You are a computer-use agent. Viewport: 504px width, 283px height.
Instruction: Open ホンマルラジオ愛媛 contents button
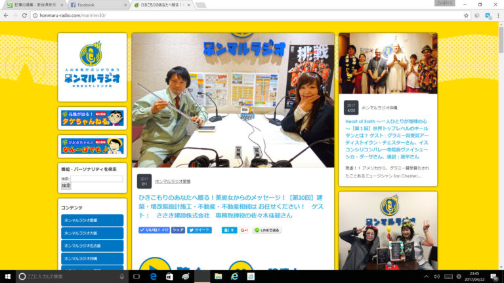click(x=93, y=220)
